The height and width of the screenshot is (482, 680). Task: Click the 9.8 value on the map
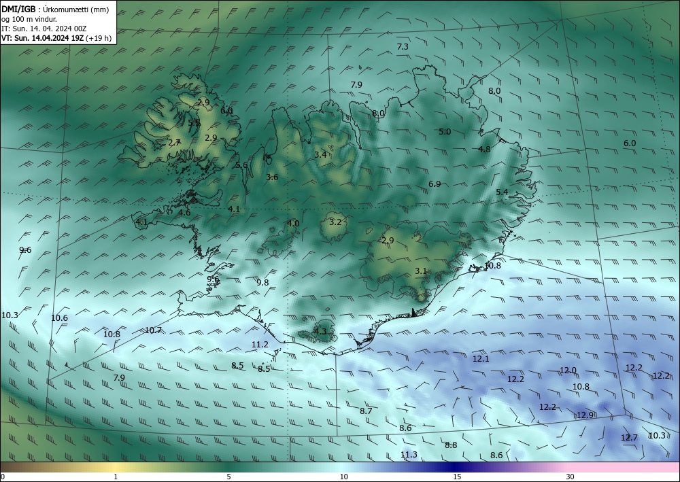point(262,282)
